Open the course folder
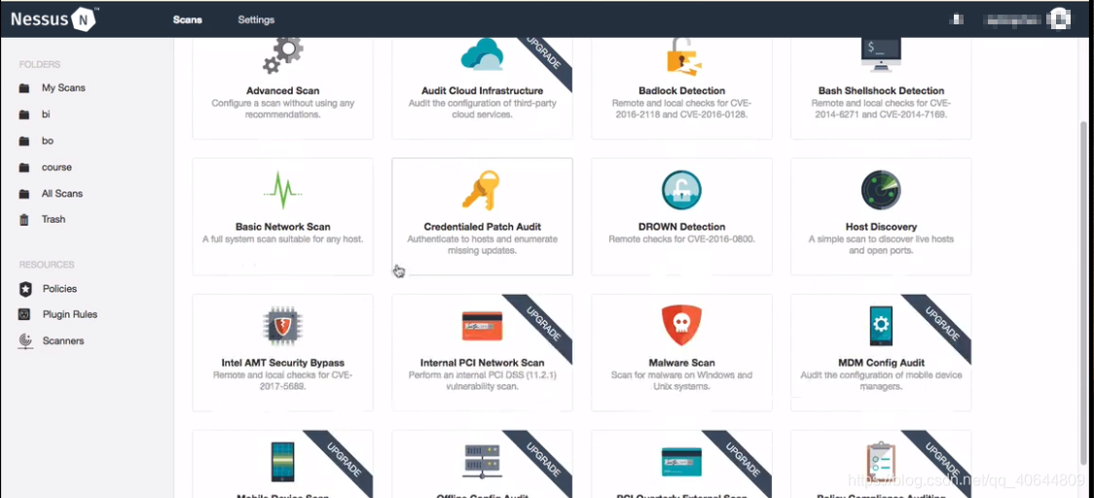 click(x=56, y=167)
